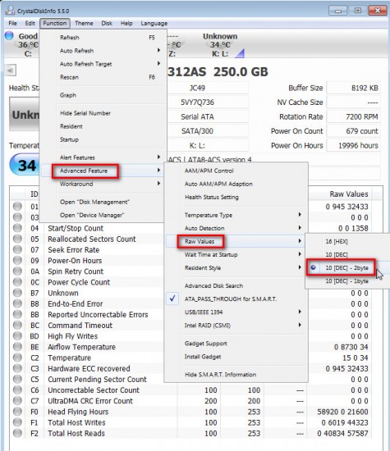Click Rescan in the Function menu

(x=103, y=77)
